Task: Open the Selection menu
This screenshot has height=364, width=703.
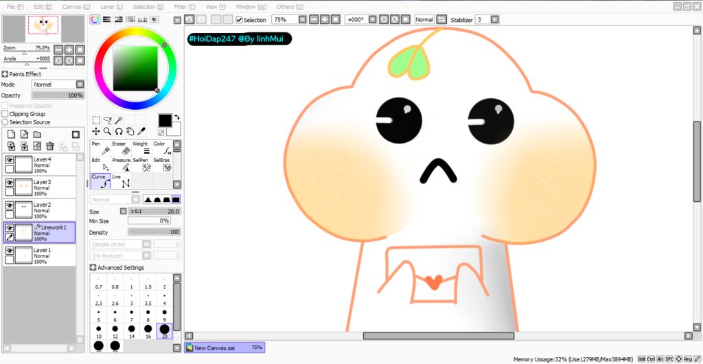Action: click(x=148, y=7)
